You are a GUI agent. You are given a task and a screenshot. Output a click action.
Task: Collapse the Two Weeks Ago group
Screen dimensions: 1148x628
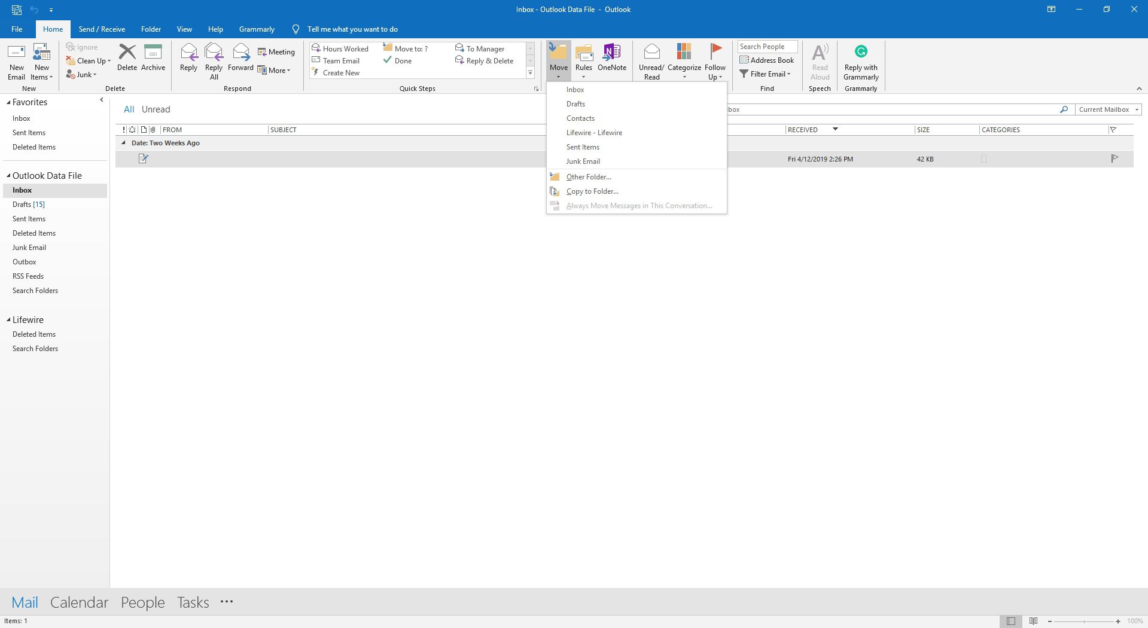124,143
